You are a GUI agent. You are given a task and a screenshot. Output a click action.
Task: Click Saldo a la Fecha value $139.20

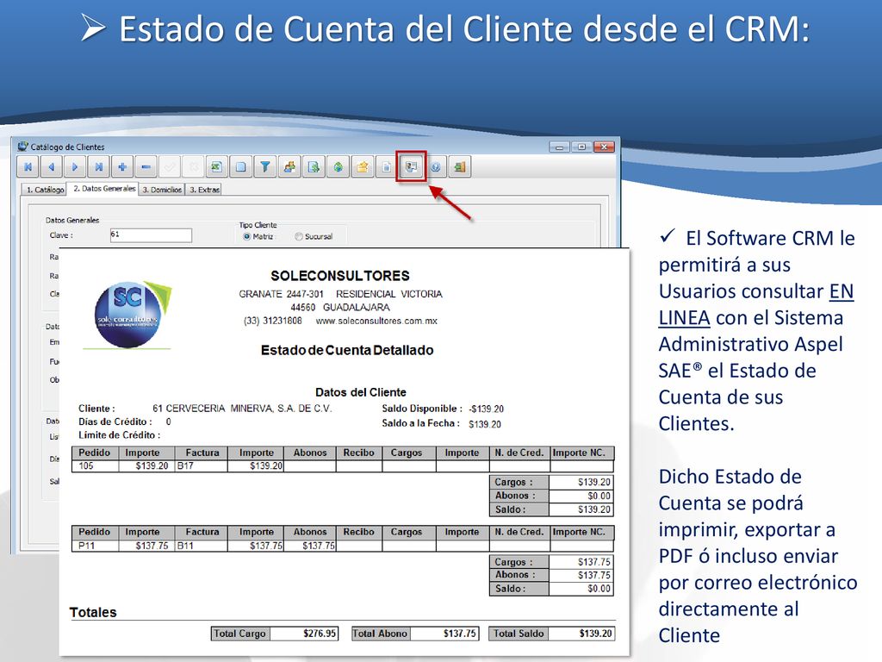(x=485, y=424)
